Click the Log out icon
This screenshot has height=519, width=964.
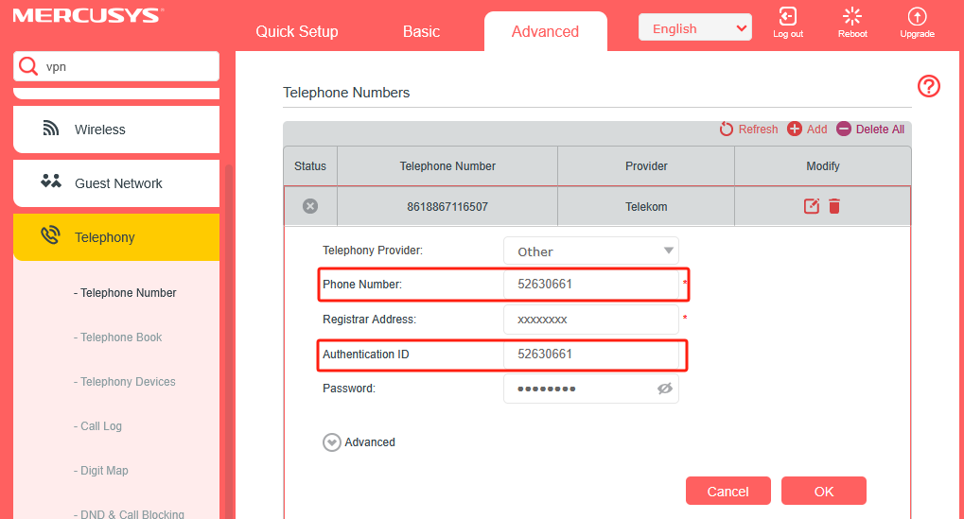pos(787,16)
